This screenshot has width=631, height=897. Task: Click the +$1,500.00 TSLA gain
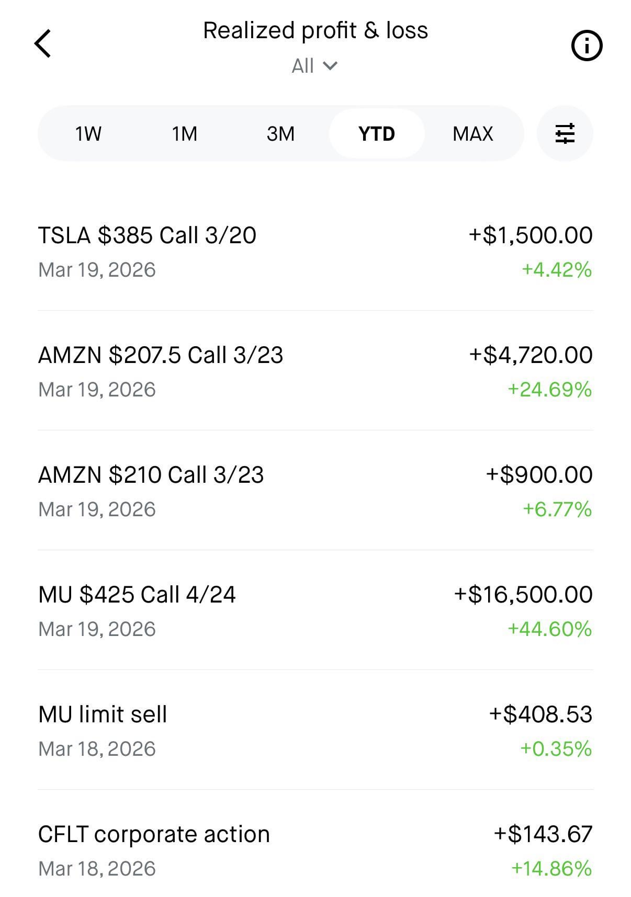coord(531,235)
